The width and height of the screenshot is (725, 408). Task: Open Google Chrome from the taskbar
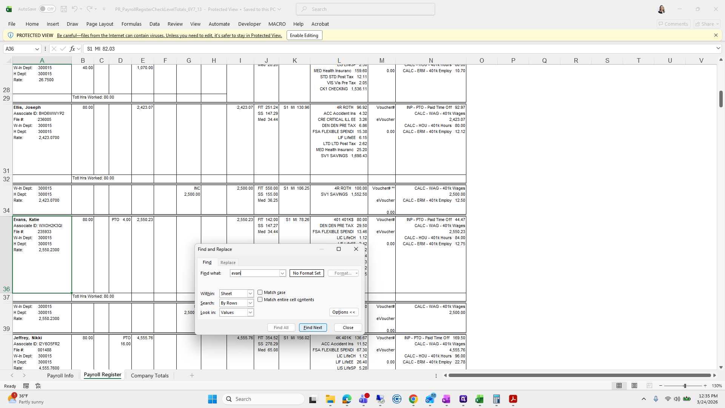tap(413, 399)
